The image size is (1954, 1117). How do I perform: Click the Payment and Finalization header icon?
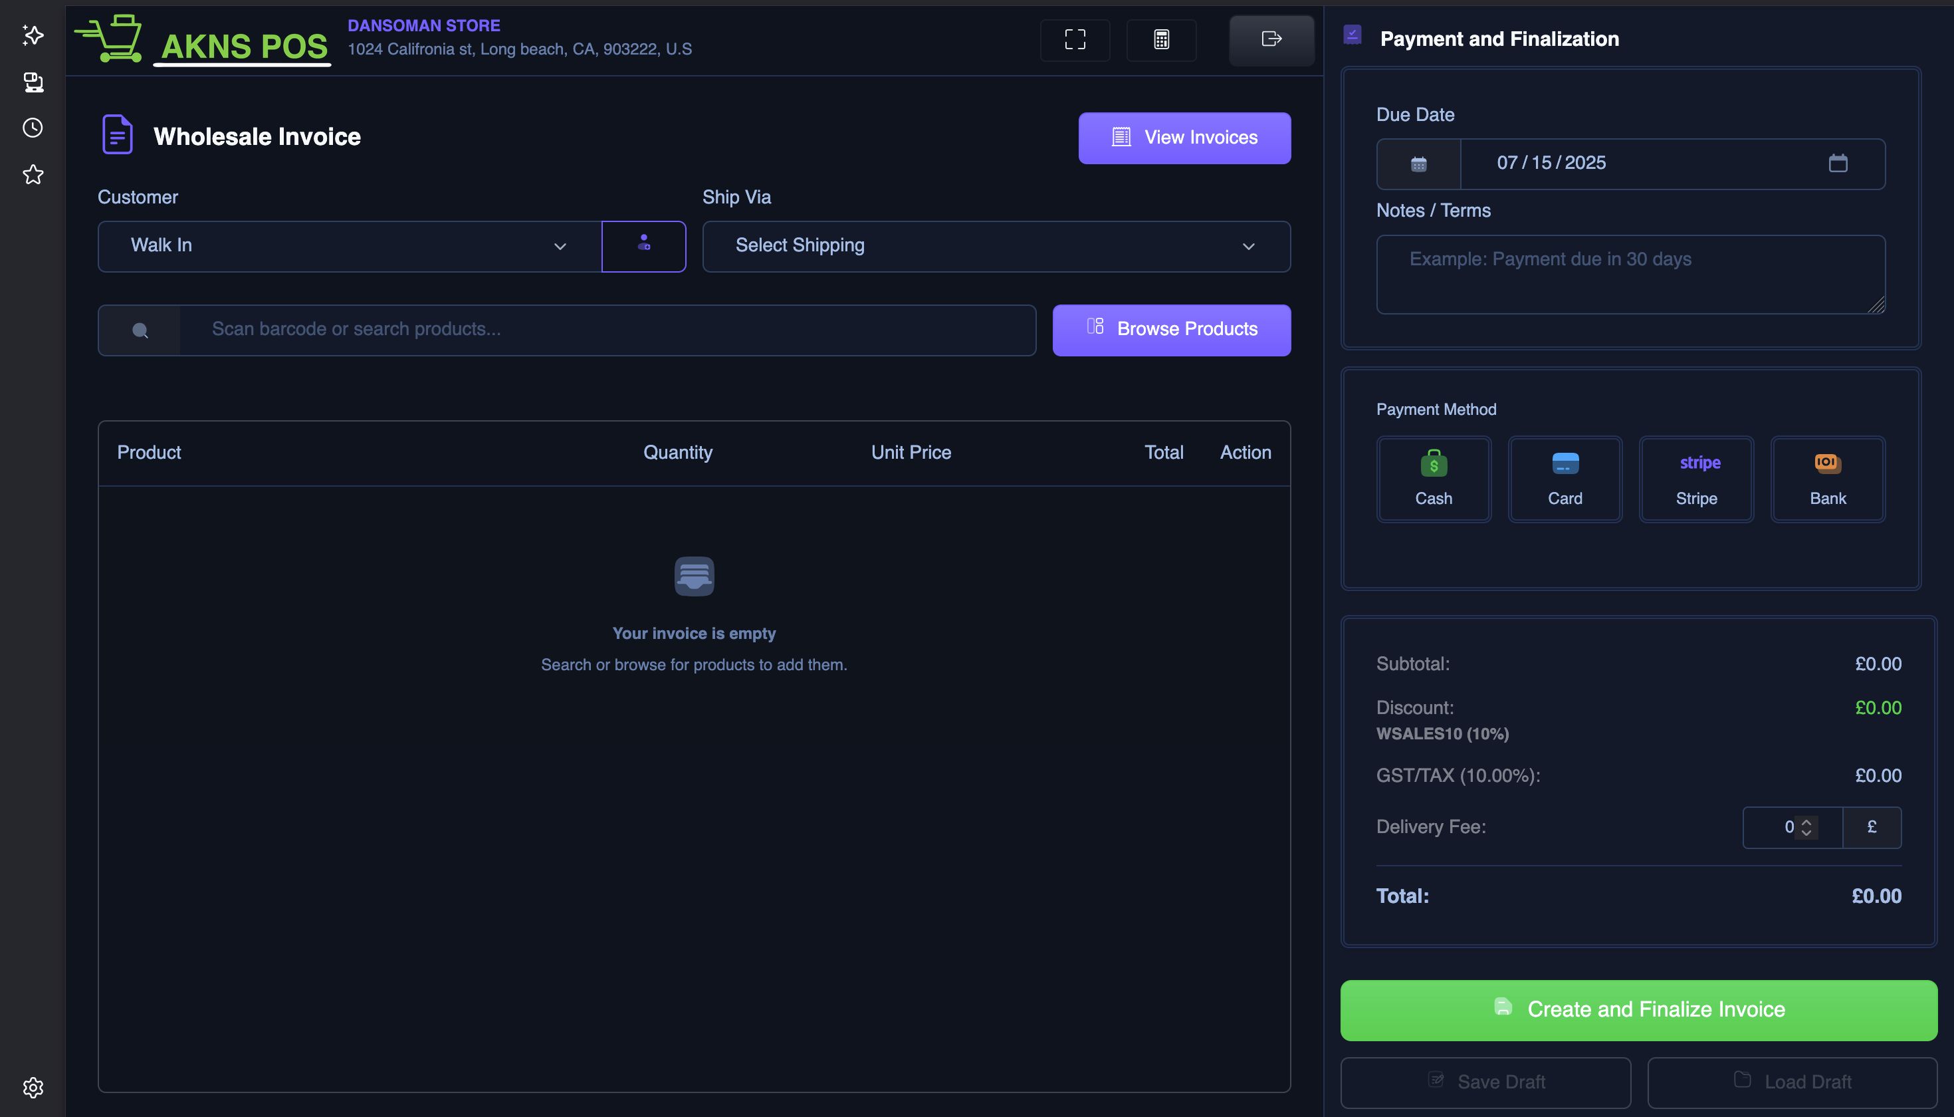1352,35
